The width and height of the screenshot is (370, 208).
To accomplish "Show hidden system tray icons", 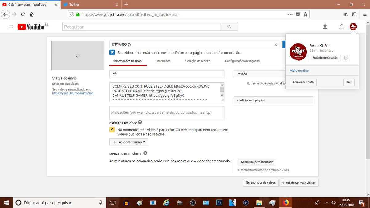I will click(x=326, y=203).
